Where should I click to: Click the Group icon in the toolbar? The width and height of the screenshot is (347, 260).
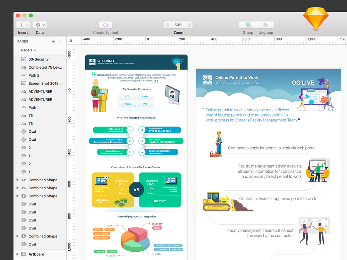[248, 25]
